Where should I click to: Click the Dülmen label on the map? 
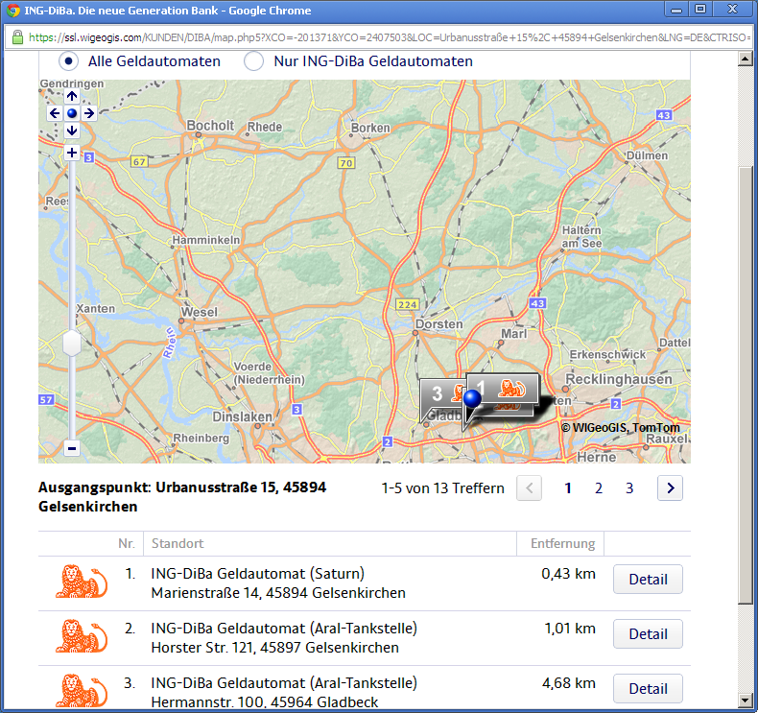tap(647, 155)
